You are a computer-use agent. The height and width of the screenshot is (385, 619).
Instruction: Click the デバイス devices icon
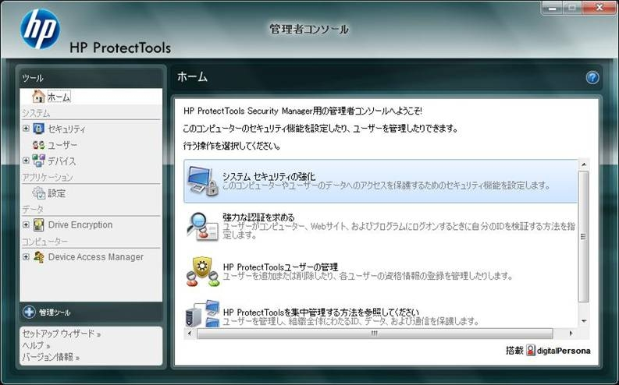coord(38,161)
